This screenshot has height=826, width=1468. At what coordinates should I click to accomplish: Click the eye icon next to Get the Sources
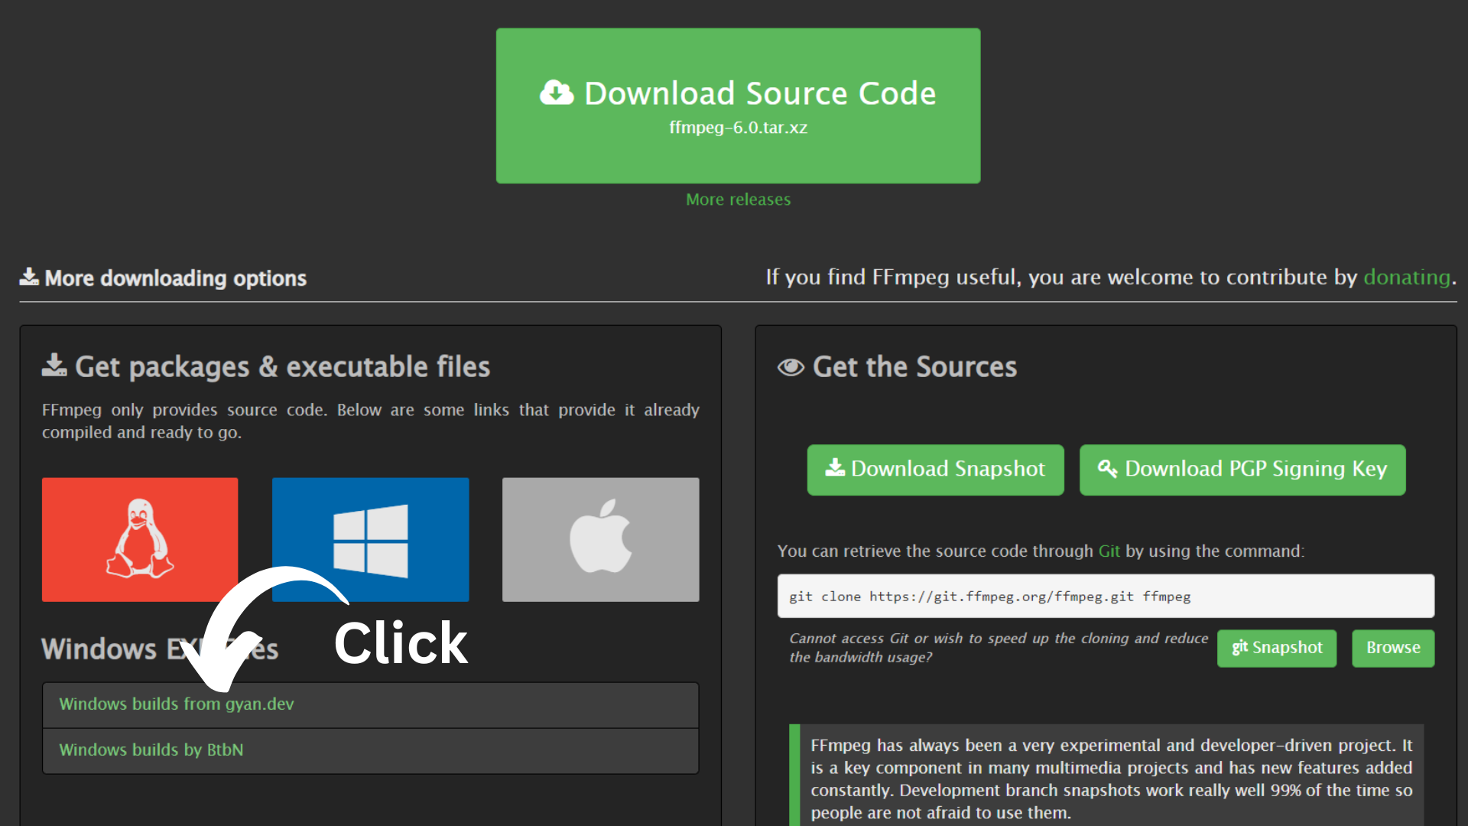pos(791,367)
